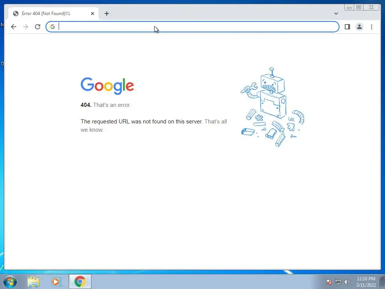The image size is (385, 289).
Task: Close the Error 404 tab
Action: pos(92,14)
